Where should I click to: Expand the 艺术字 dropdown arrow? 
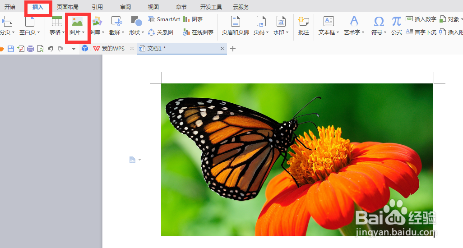pos(363,32)
